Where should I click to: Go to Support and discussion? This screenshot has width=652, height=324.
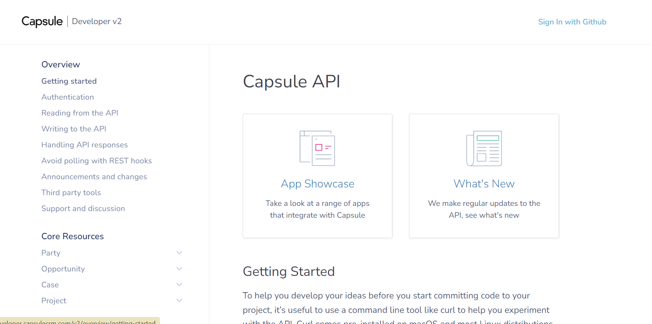[x=83, y=208]
